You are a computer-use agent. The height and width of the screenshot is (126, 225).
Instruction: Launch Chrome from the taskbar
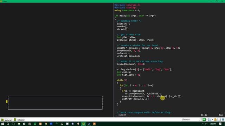[46, 124]
